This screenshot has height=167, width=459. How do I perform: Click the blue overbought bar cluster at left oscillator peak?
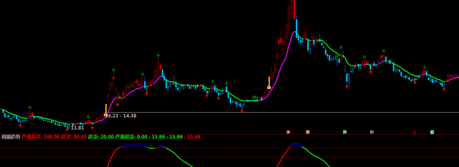click(135, 145)
